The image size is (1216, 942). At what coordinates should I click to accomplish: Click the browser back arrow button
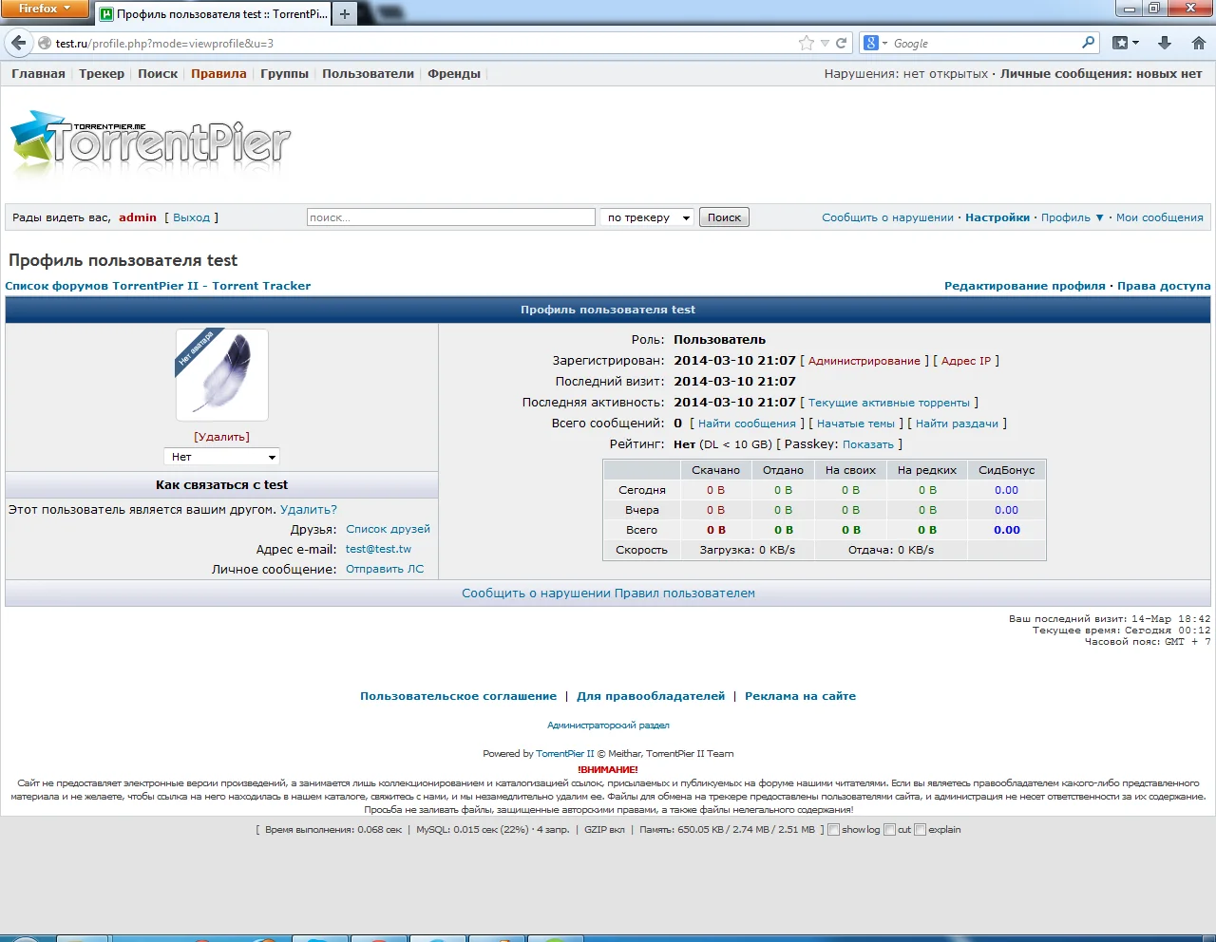pyautogui.click(x=18, y=43)
